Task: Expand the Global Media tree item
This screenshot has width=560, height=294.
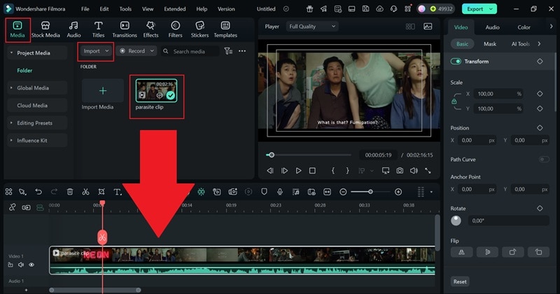Action: tap(11, 88)
